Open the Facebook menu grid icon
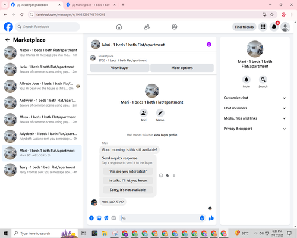Screen dimensions: 297x238 pos(263,27)
